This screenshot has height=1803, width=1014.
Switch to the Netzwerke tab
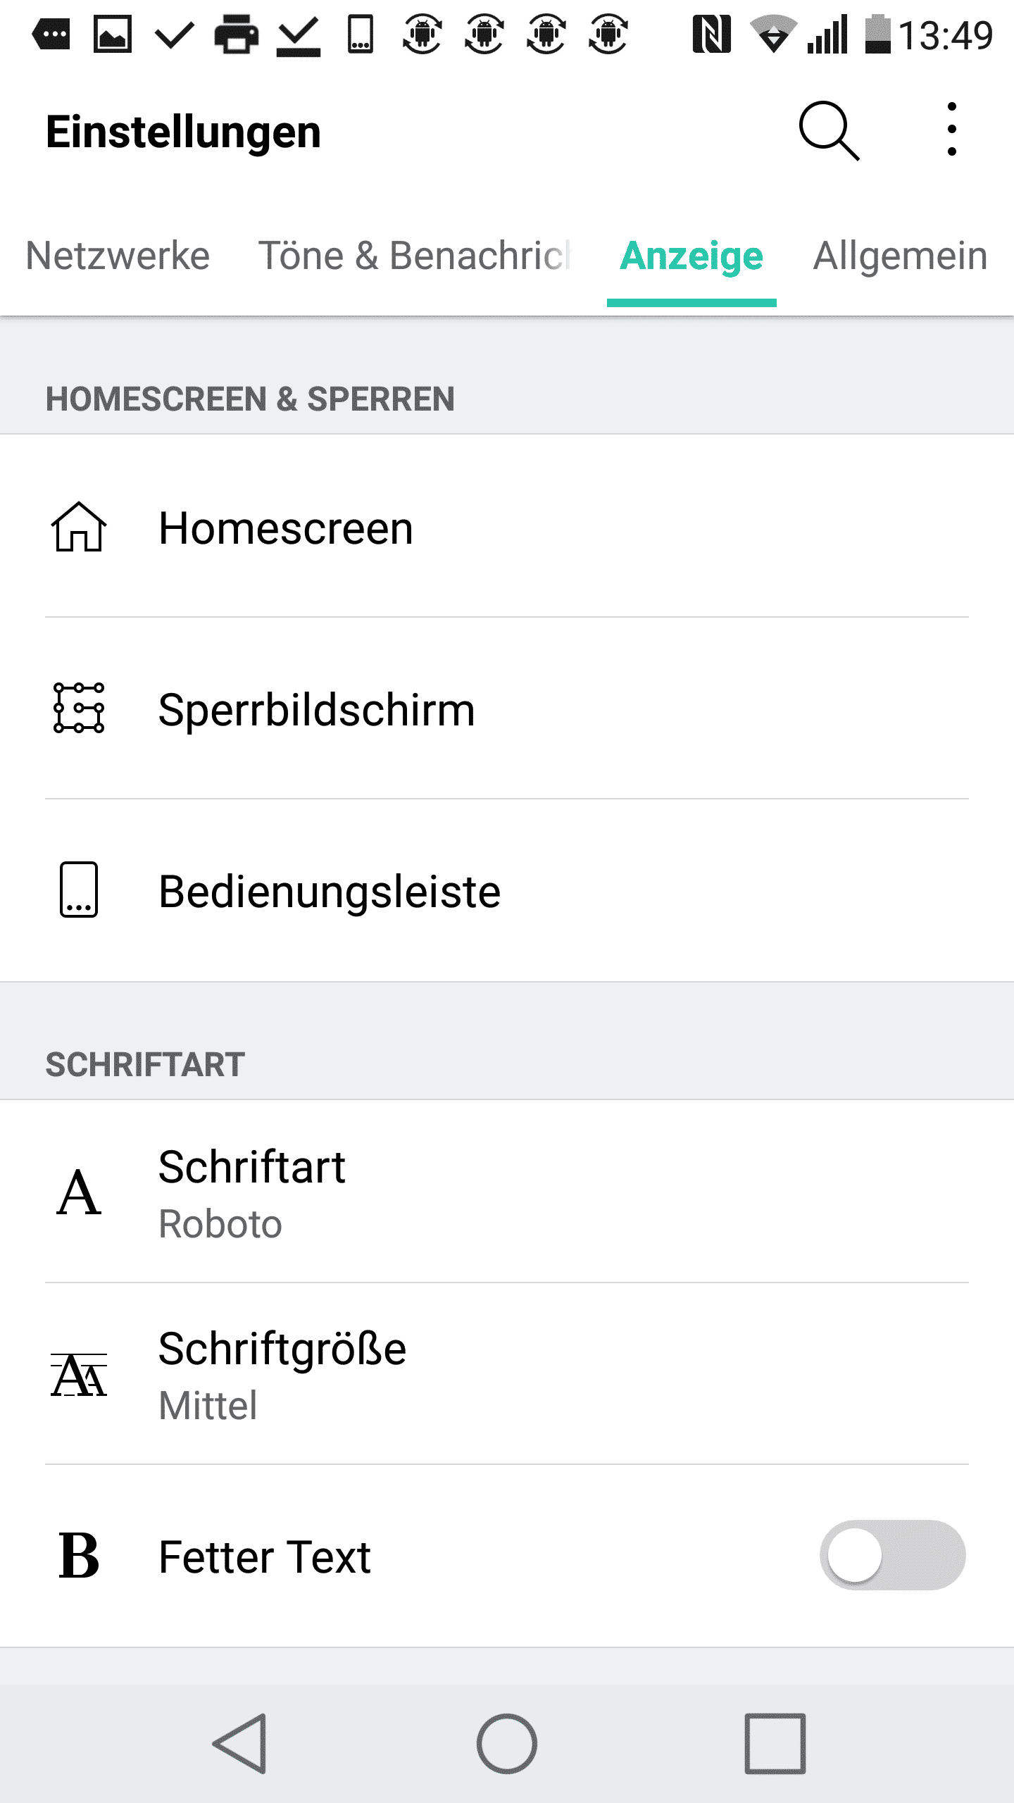pos(118,256)
